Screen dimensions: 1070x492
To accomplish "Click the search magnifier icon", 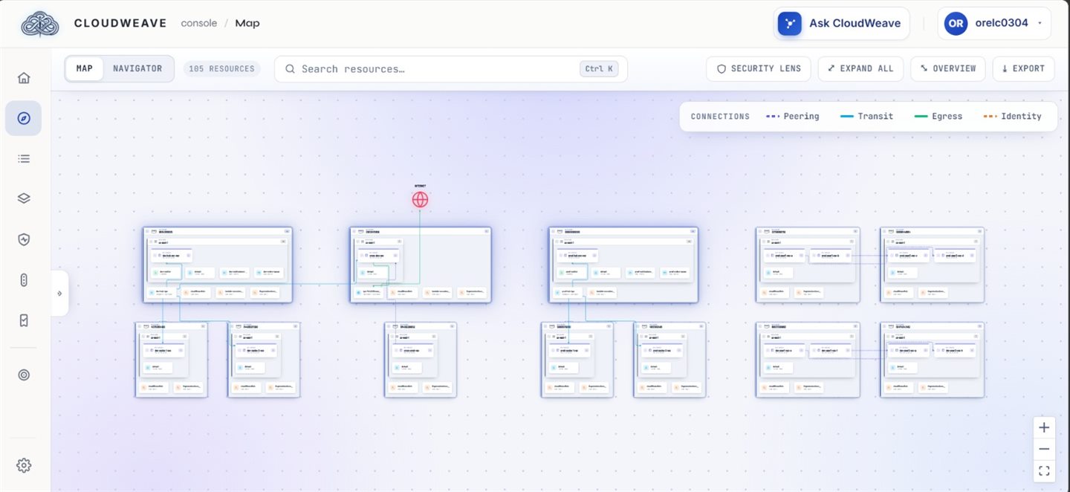I will click(291, 69).
